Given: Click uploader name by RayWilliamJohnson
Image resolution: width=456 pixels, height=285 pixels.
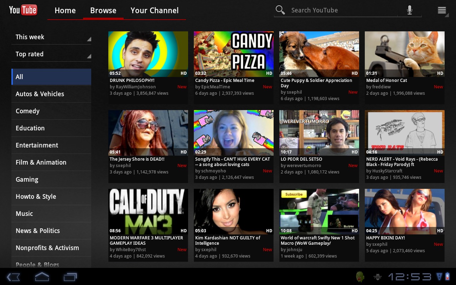Looking at the screenshot, I should [x=133, y=87].
